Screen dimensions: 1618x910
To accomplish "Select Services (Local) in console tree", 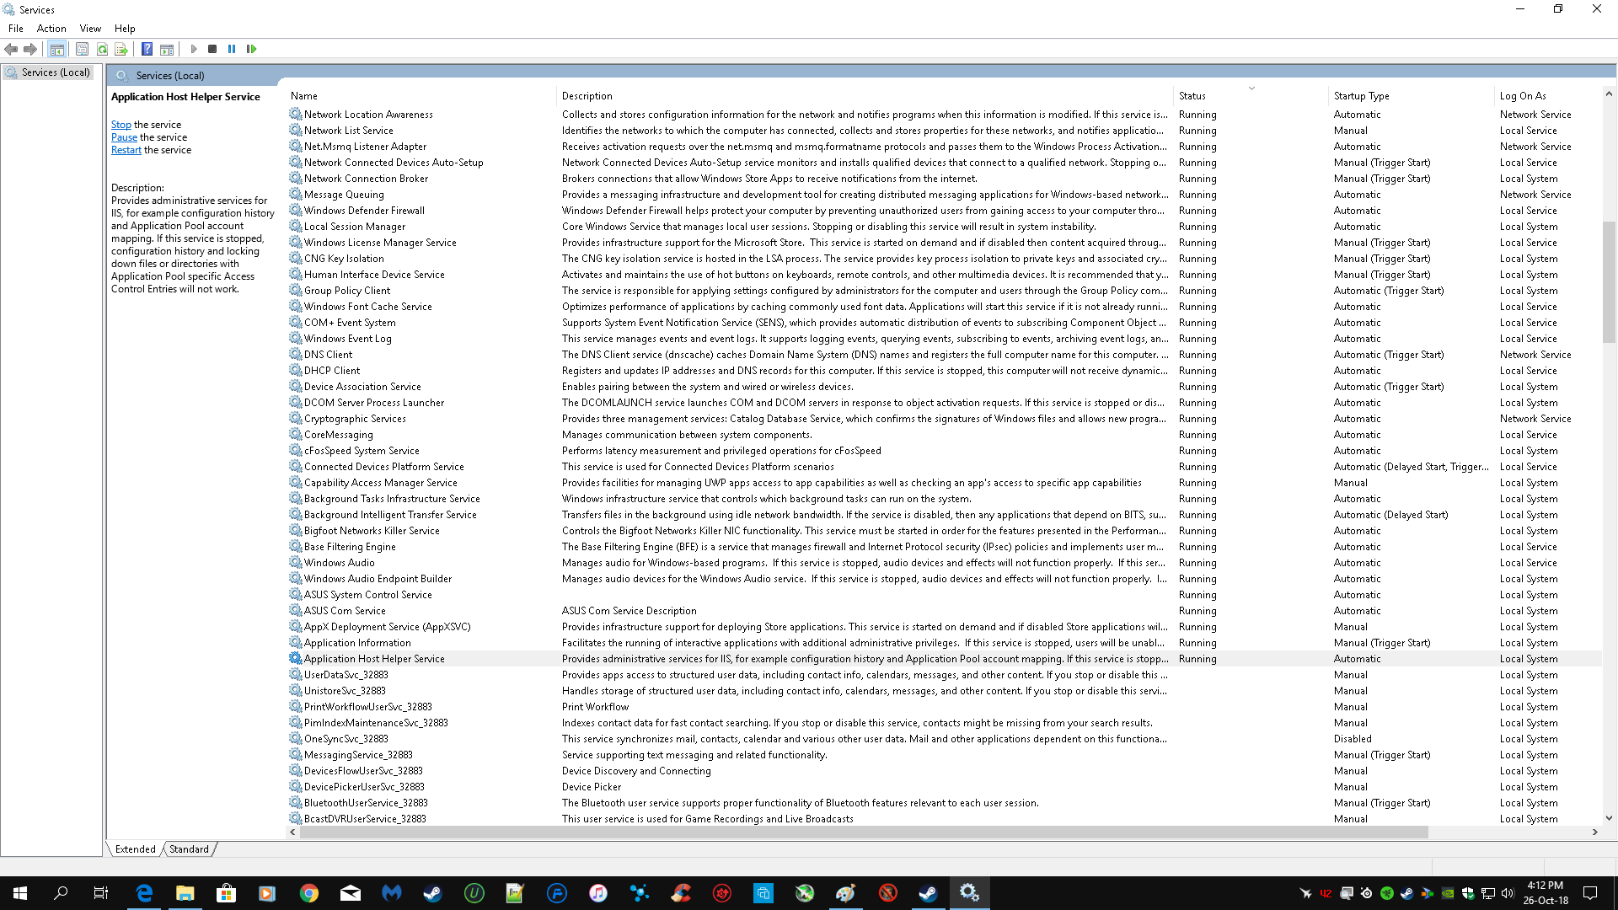I will 56,72.
